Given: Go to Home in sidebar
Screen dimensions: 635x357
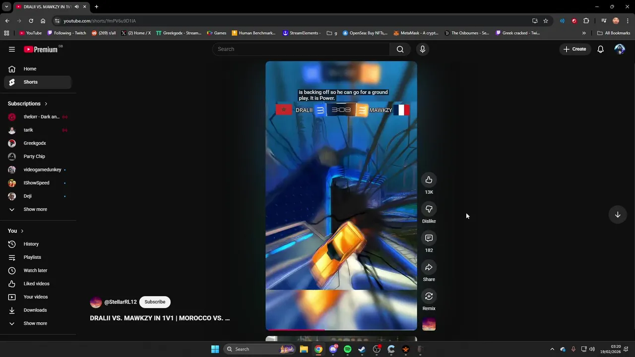Looking at the screenshot, I should [x=38, y=69].
